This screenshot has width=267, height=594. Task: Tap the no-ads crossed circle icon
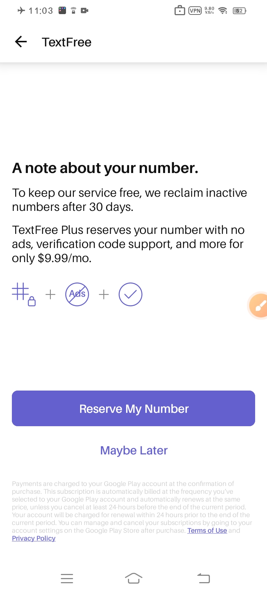click(77, 294)
